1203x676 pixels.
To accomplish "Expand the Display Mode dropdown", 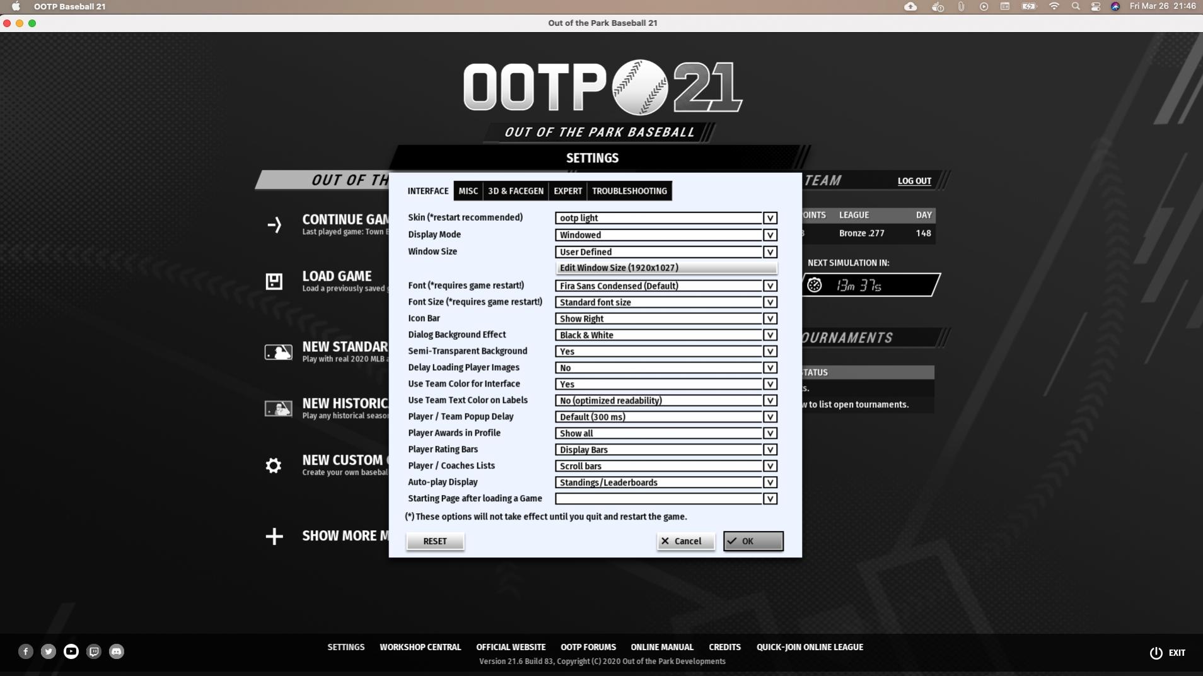I will click(x=770, y=235).
